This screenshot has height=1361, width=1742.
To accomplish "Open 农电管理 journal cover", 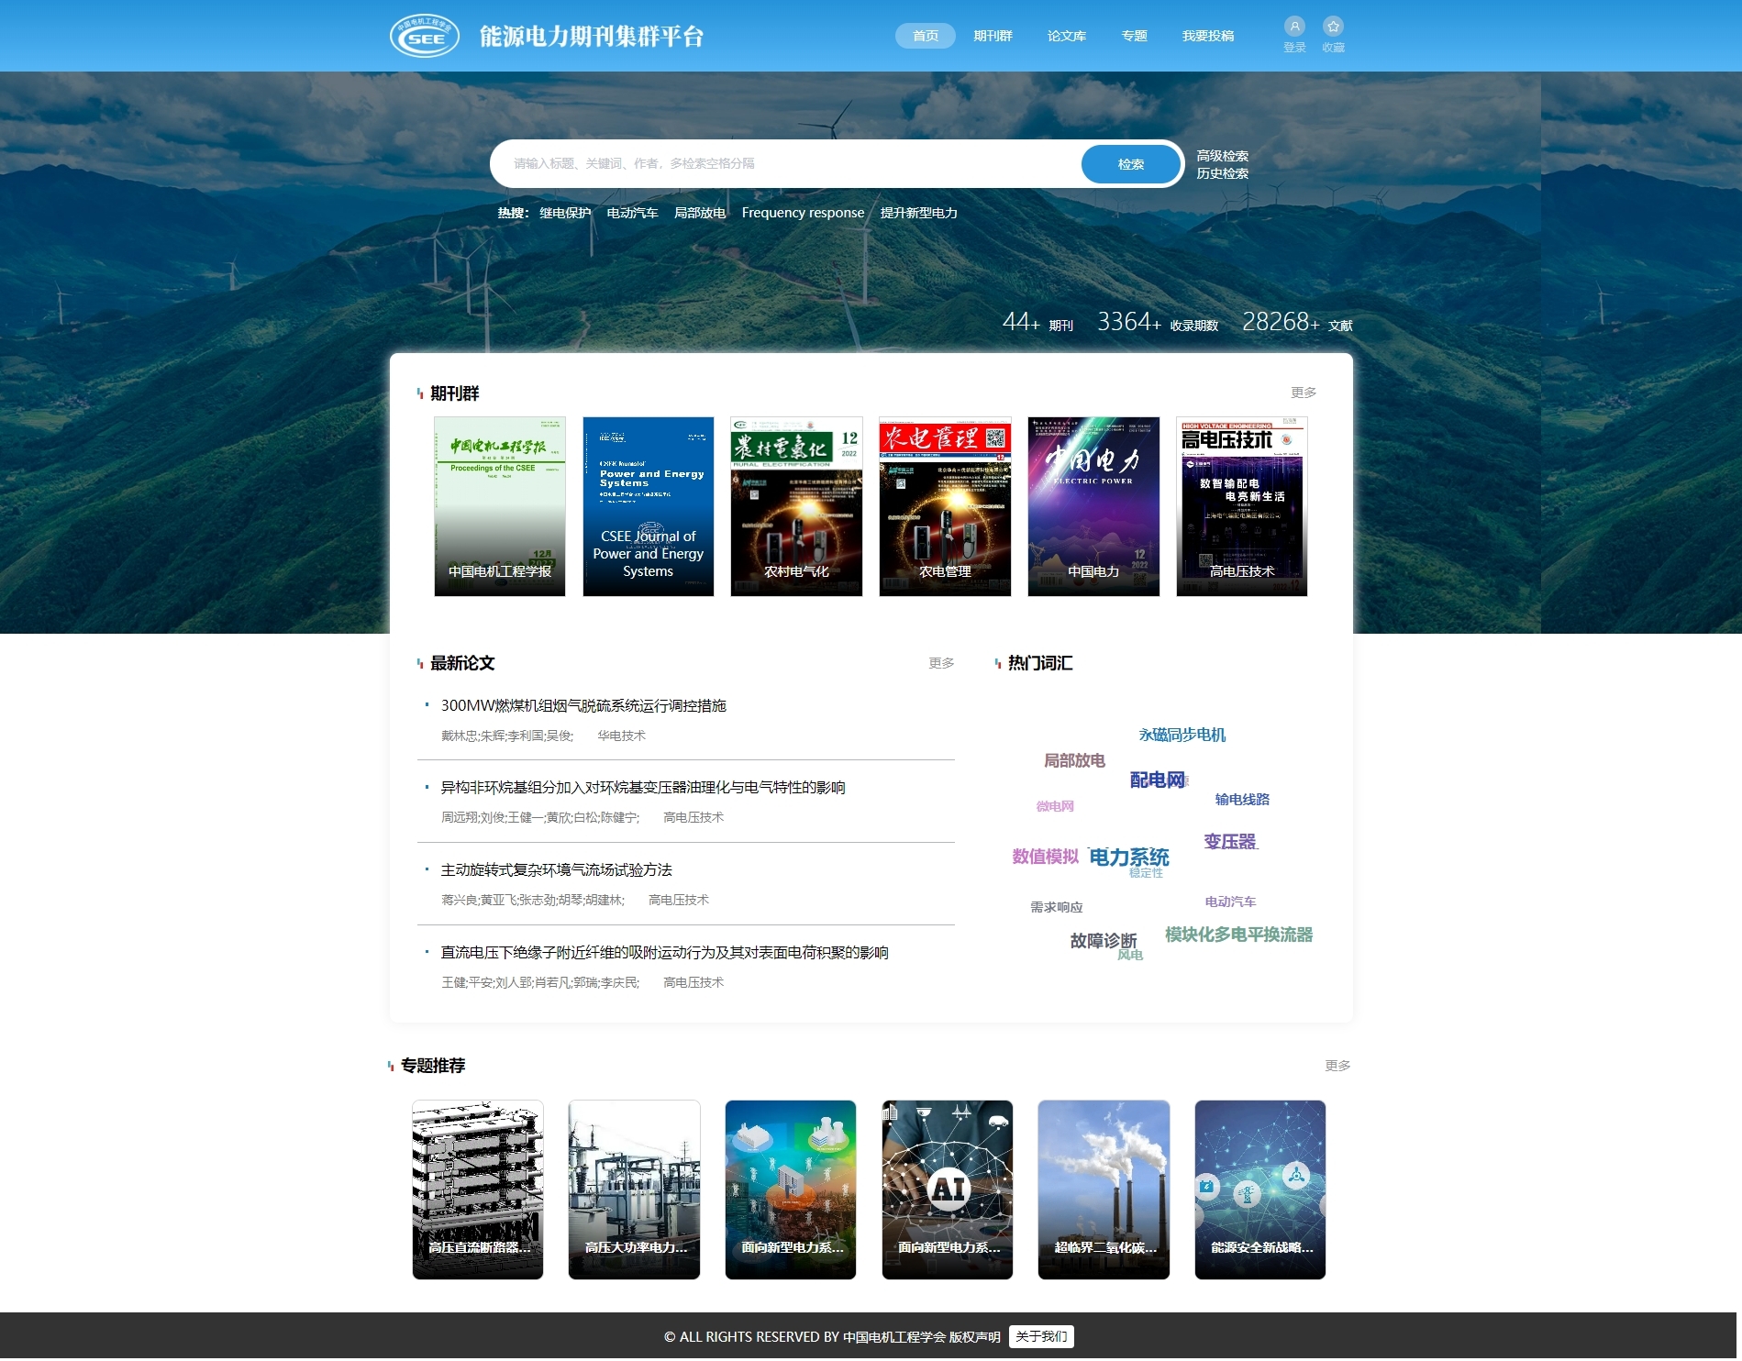I will click(x=945, y=506).
